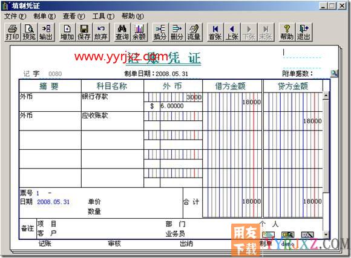
Task: Add a new voucher with 增加
Action: tap(67, 32)
